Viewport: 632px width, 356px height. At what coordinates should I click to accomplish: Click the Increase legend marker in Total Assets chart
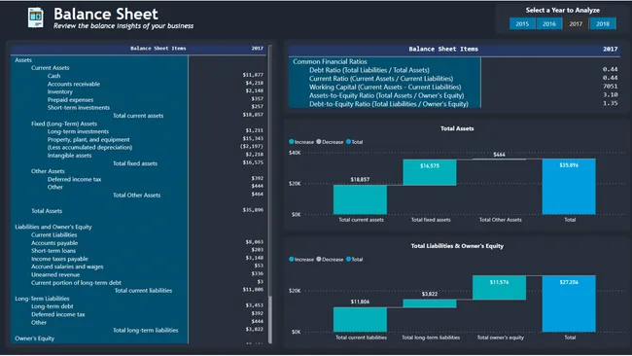click(x=292, y=141)
